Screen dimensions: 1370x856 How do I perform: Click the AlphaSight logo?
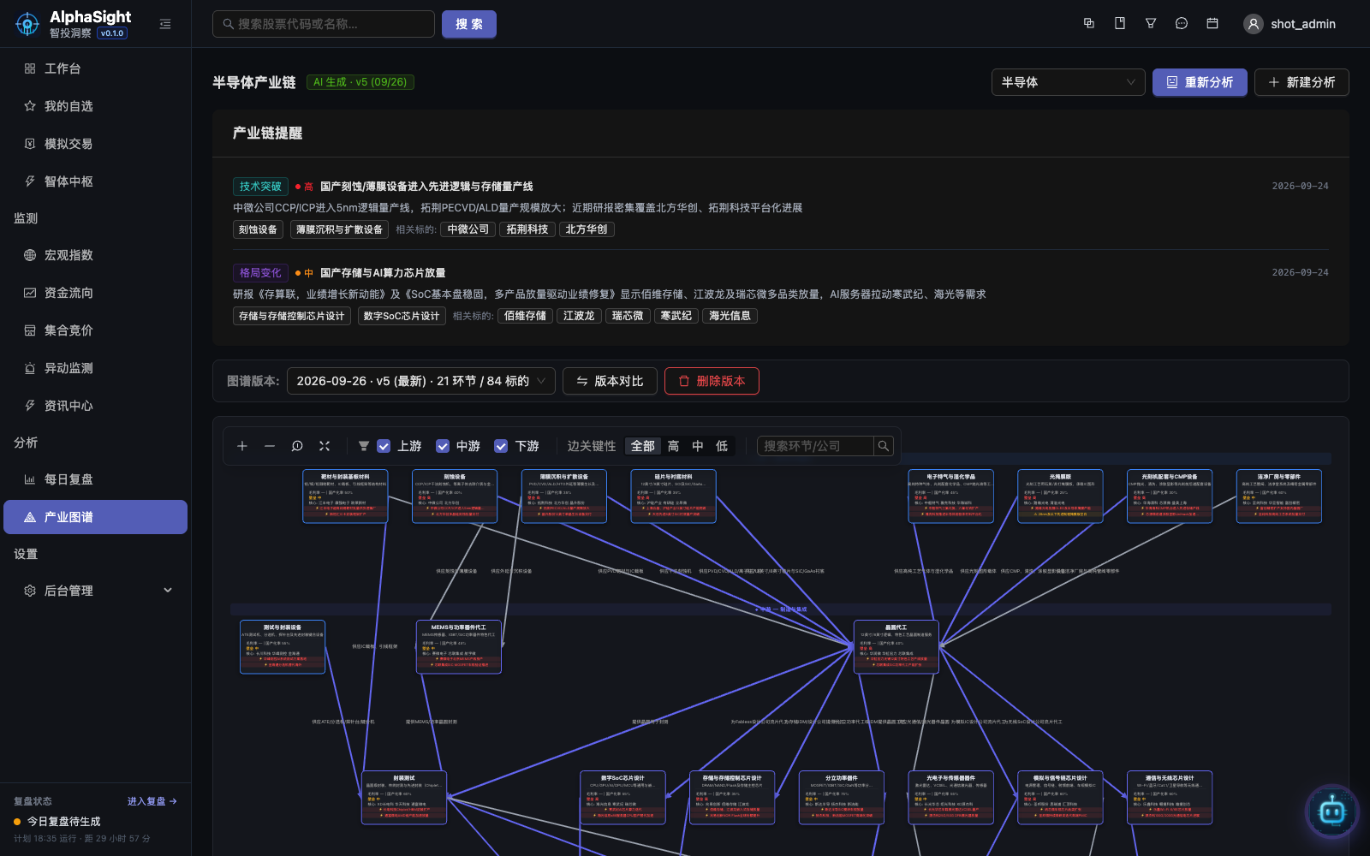coord(27,24)
